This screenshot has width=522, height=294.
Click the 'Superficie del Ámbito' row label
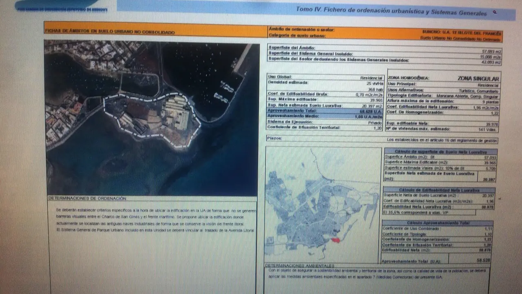pyautogui.click(x=292, y=47)
